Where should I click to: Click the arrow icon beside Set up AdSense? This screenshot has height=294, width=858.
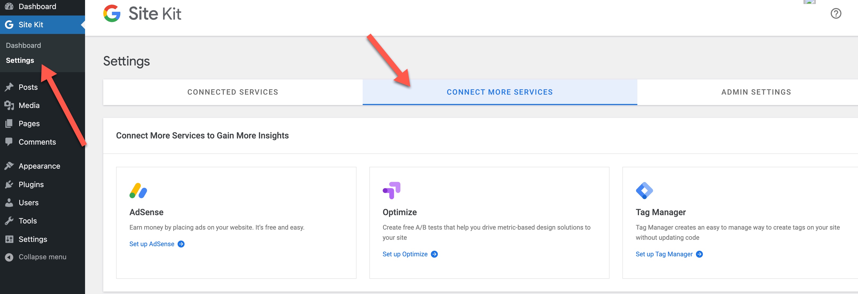point(181,244)
